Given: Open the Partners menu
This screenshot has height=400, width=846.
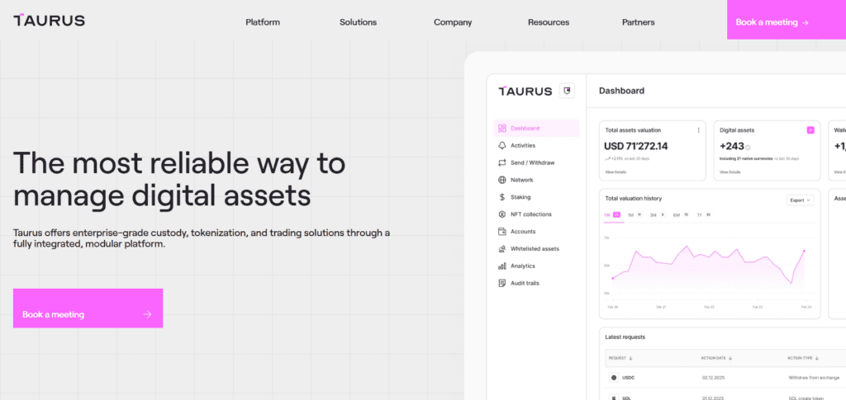Looking at the screenshot, I should click(x=639, y=22).
